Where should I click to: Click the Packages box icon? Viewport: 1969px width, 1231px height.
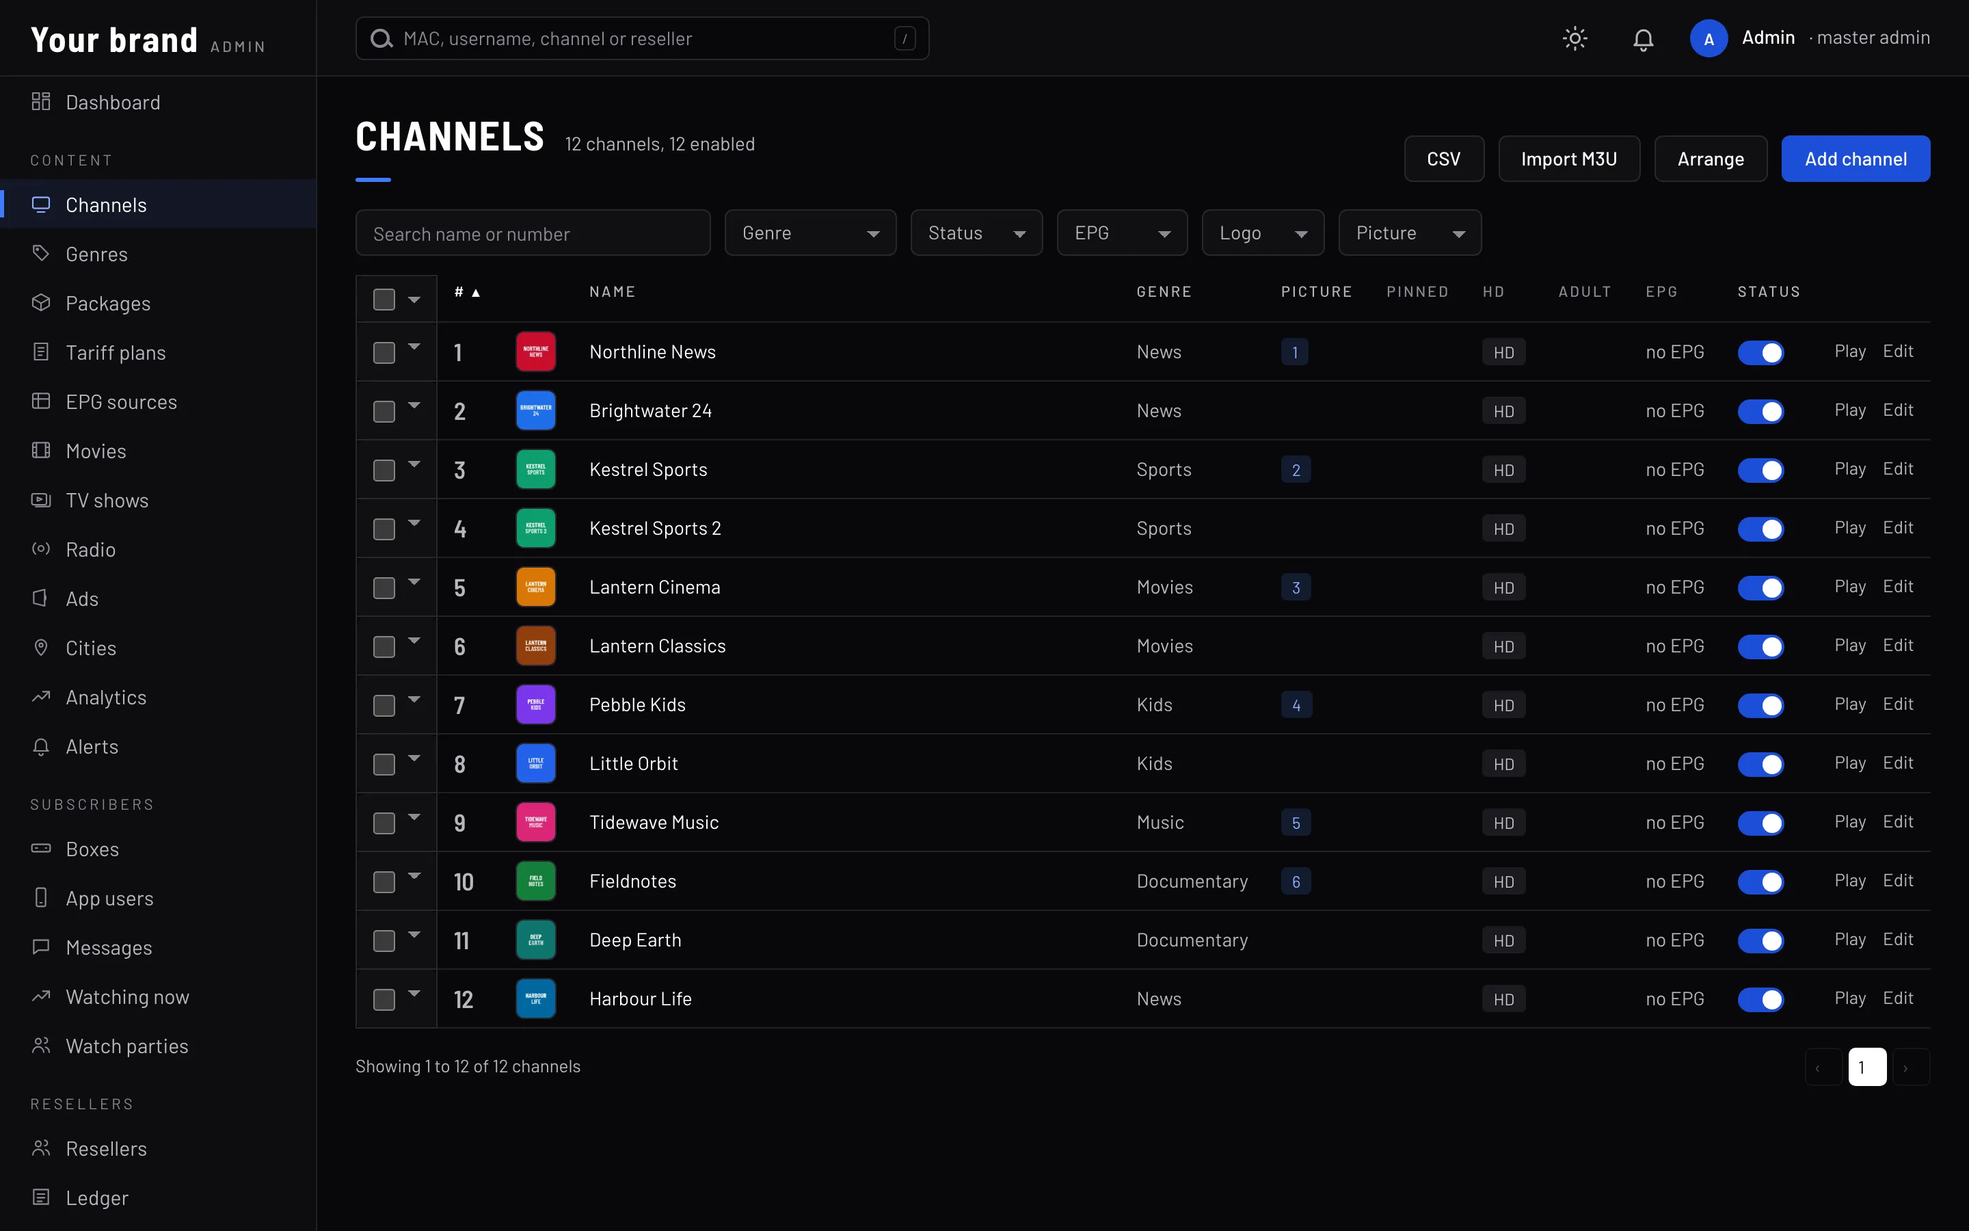click(41, 303)
